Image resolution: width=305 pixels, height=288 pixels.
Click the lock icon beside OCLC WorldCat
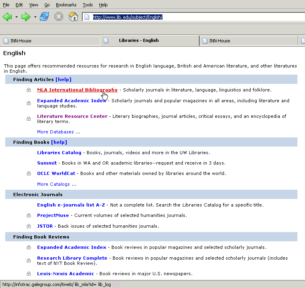point(29,173)
